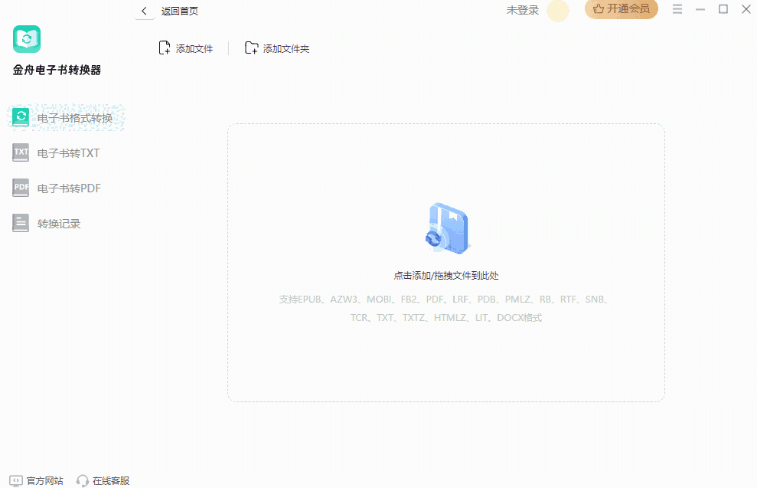Click the 添加文件 file-plus icon
757x488 pixels.
tap(163, 47)
